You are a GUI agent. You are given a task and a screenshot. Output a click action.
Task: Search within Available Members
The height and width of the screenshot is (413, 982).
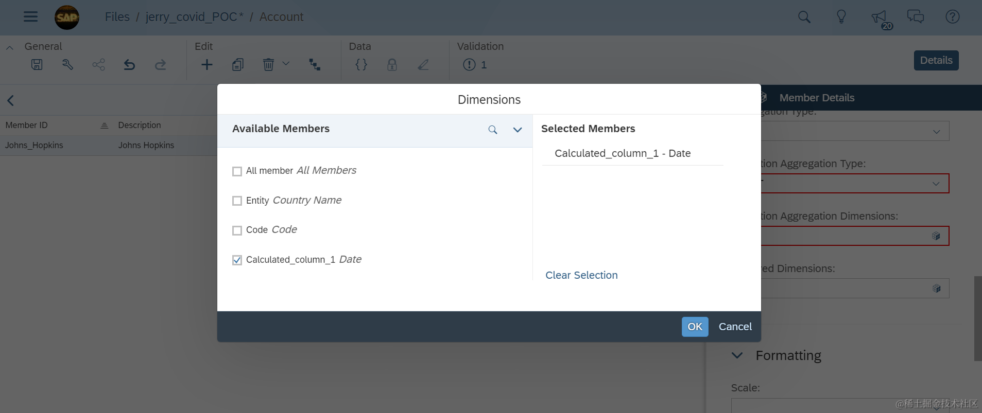point(493,130)
